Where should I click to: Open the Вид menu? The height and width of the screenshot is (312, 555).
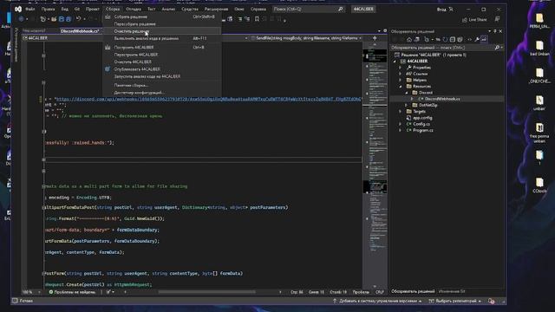click(x=65, y=10)
